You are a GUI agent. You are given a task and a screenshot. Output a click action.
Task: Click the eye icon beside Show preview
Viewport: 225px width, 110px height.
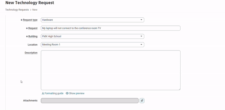[67, 93]
